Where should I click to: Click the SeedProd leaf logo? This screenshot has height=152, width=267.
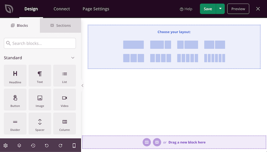pyautogui.click(x=9, y=9)
